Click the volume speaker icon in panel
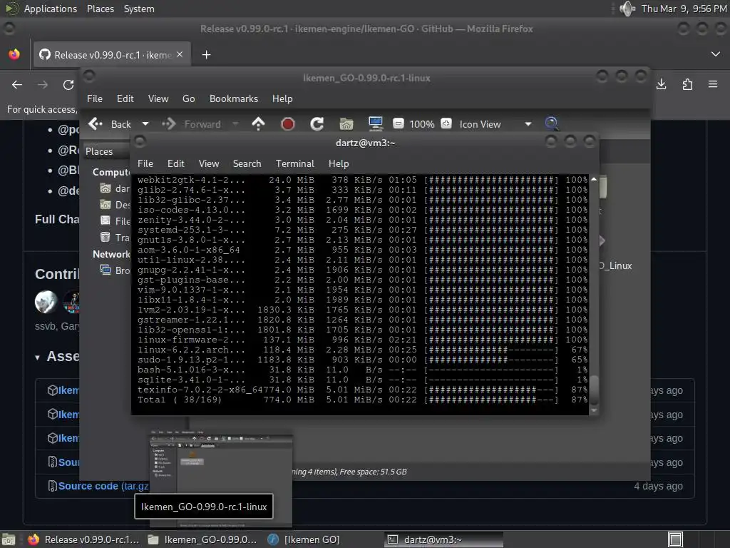 pyautogui.click(x=627, y=9)
